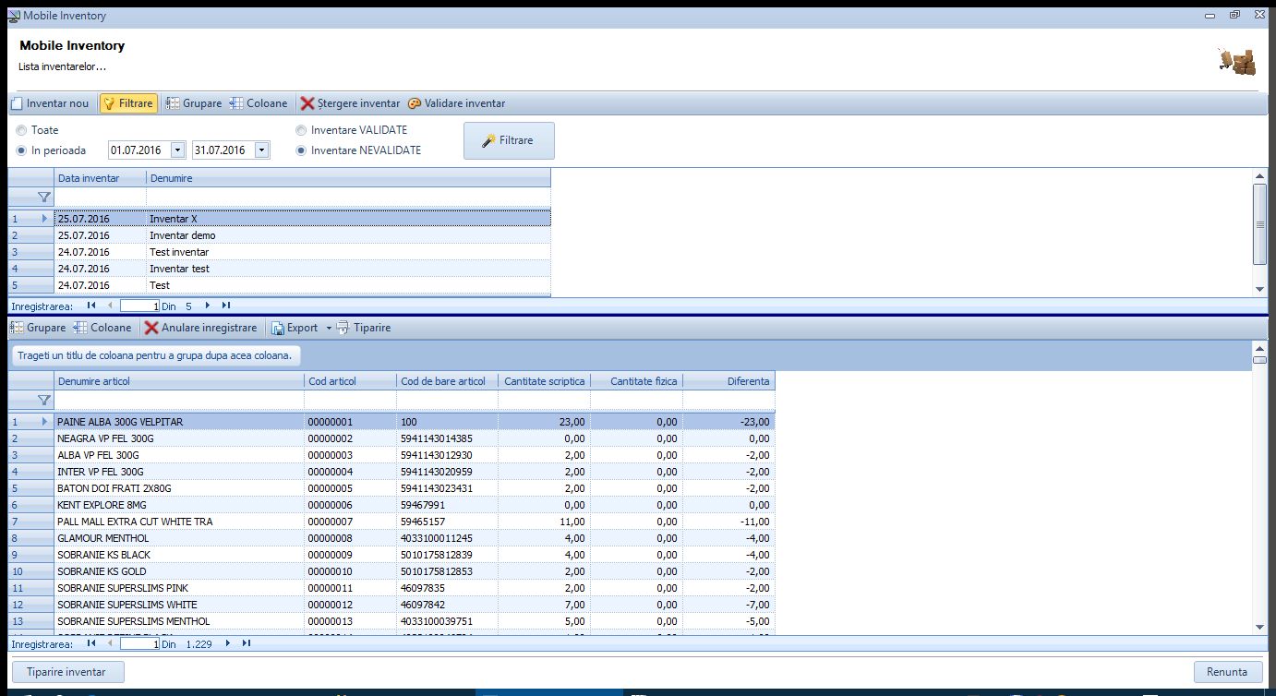Toggle the Filtrare toolbar button
The image size is (1276, 696).
coord(128,103)
